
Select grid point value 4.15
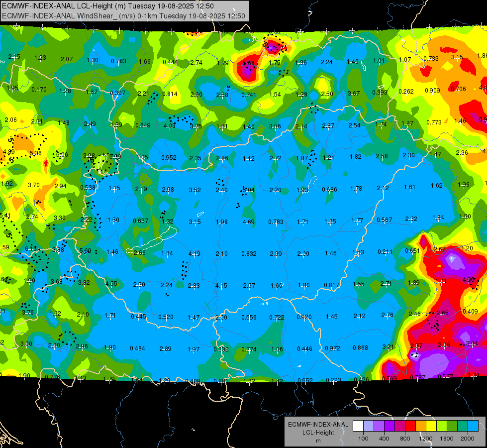[x=221, y=285]
